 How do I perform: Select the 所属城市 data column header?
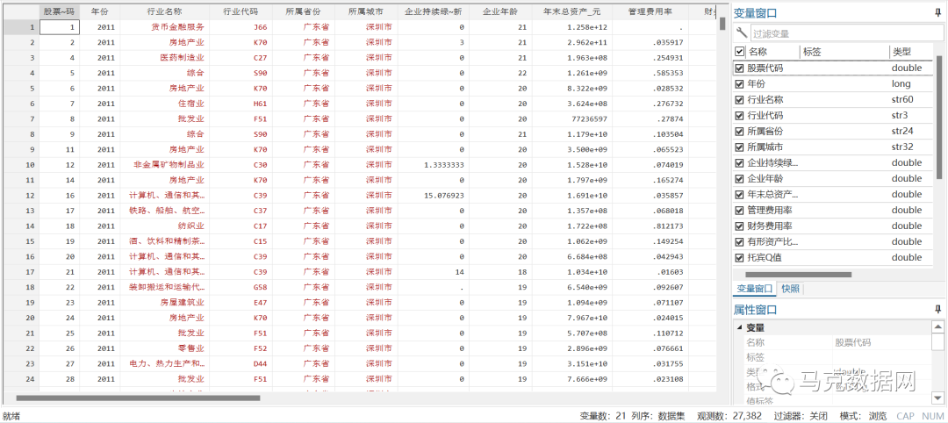366,12
